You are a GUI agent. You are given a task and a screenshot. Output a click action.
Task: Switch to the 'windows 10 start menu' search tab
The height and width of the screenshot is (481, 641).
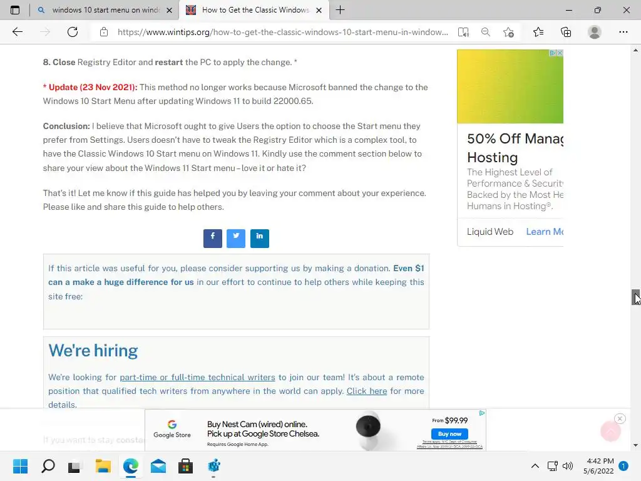[x=105, y=10]
